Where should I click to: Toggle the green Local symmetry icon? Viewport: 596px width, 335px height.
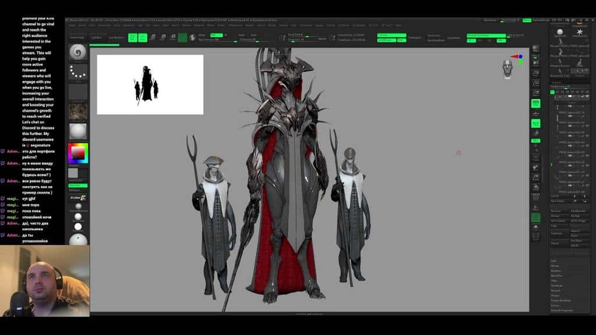tap(535, 123)
